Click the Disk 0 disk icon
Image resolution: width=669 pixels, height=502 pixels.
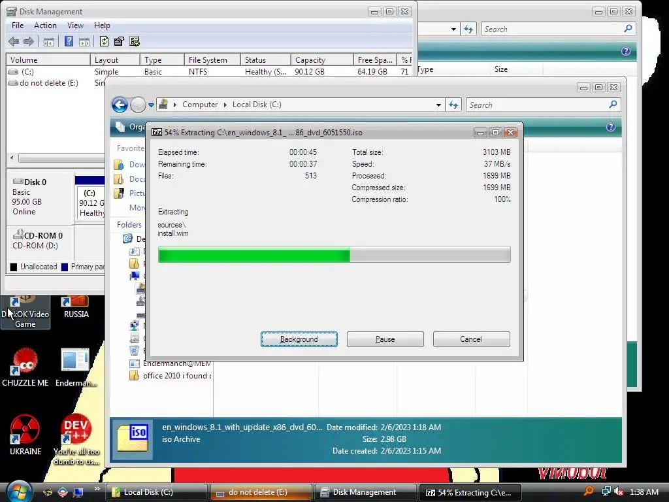(x=18, y=181)
